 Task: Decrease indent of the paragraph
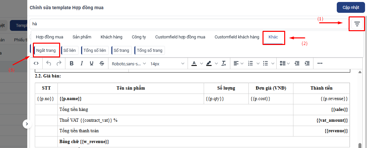pyautogui.click(x=297, y=63)
